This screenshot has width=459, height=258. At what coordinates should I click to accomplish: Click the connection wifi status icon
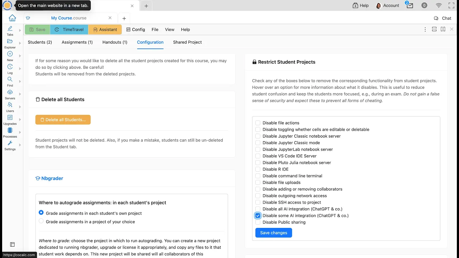(x=439, y=5)
